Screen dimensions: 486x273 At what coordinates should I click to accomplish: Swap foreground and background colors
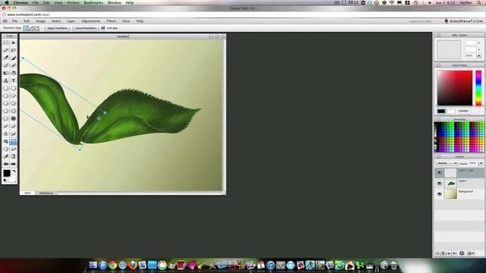pos(14,171)
